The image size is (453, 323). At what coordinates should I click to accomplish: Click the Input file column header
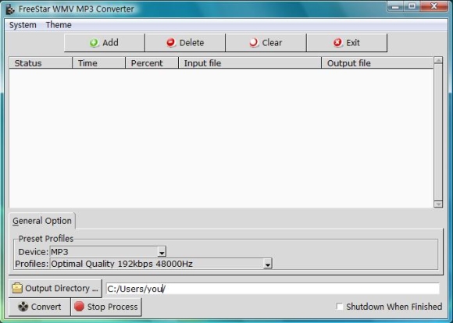click(x=250, y=63)
